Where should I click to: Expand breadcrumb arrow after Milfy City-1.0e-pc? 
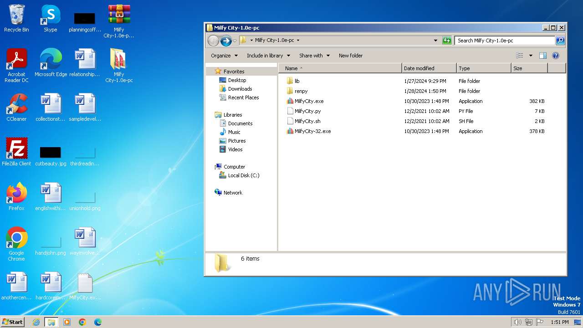point(298,40)
